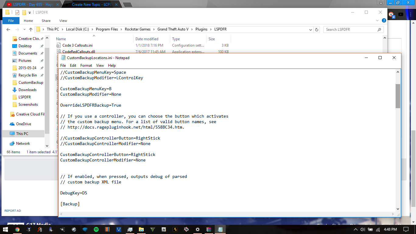The image size is (416, 234).
Task: Click the Program Files breadcrumb
Action: [107, 30]
